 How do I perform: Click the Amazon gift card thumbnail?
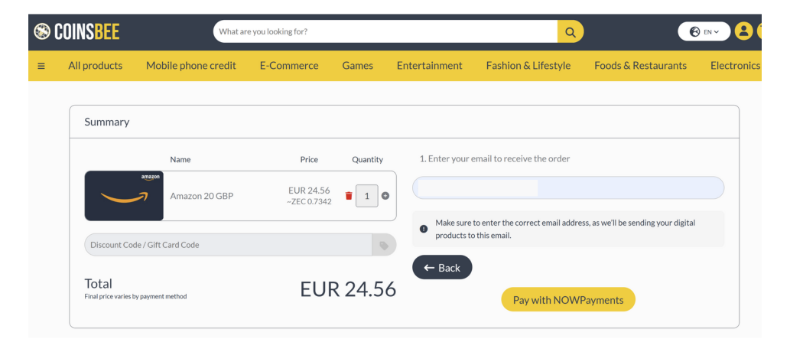[124, 196]
